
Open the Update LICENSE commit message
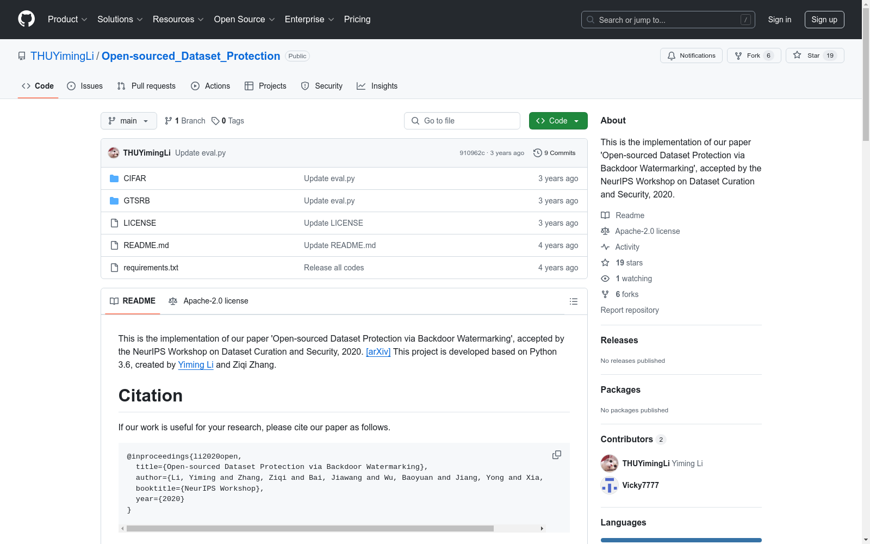pos(333,223)
